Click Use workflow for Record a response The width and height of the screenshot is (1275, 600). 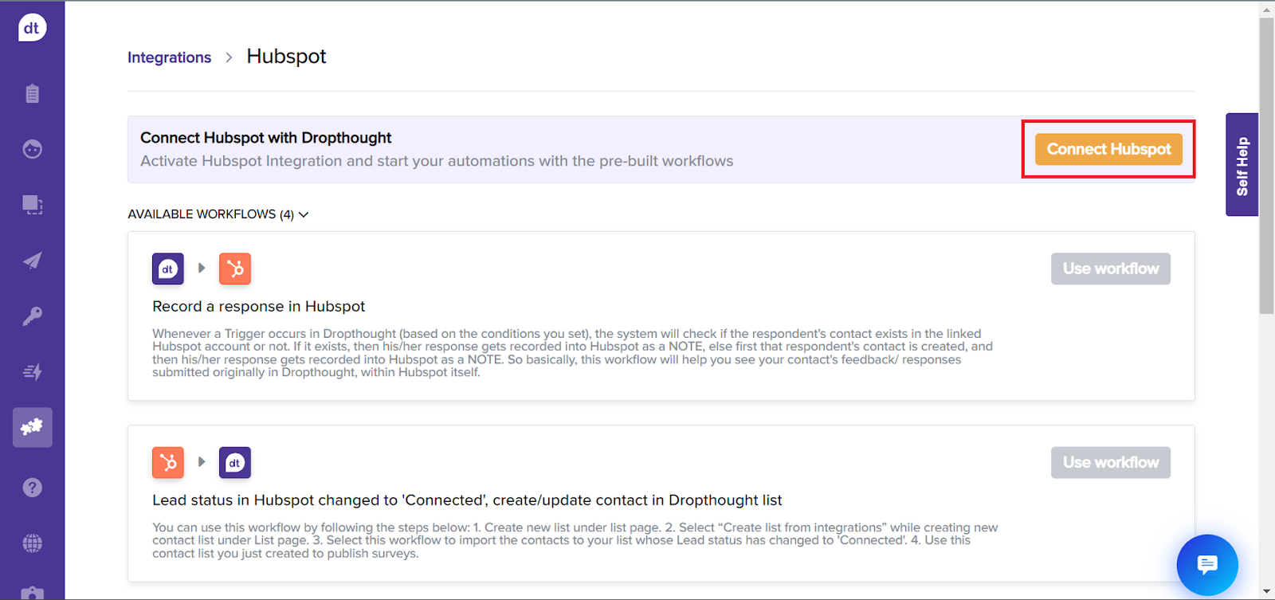point(1110,269)
